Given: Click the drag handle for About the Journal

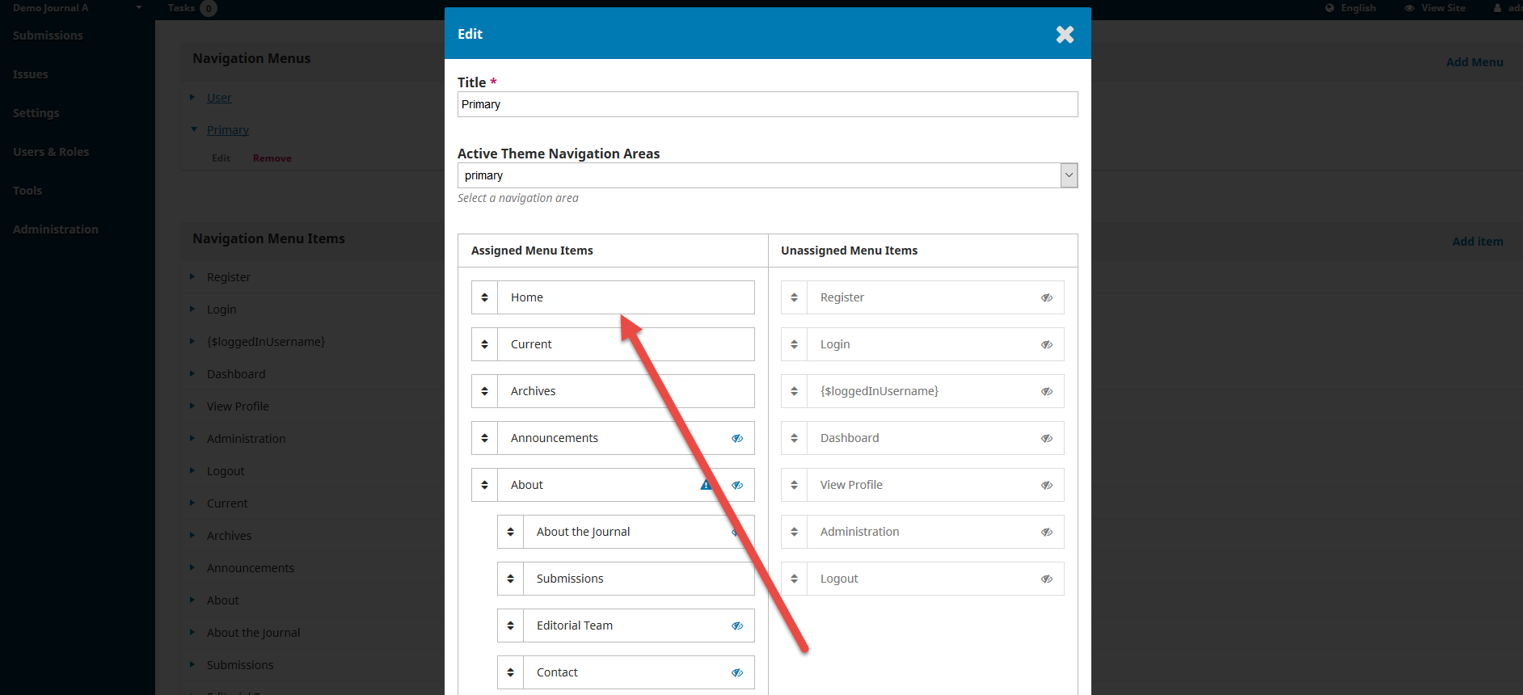Looking at the screenshot, I should point(511,532).
